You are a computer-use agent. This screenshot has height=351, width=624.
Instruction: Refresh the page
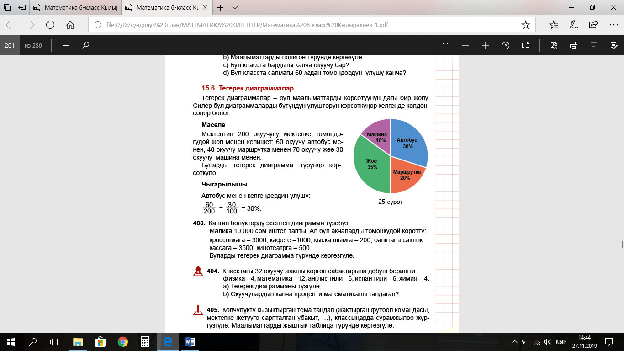50,25
